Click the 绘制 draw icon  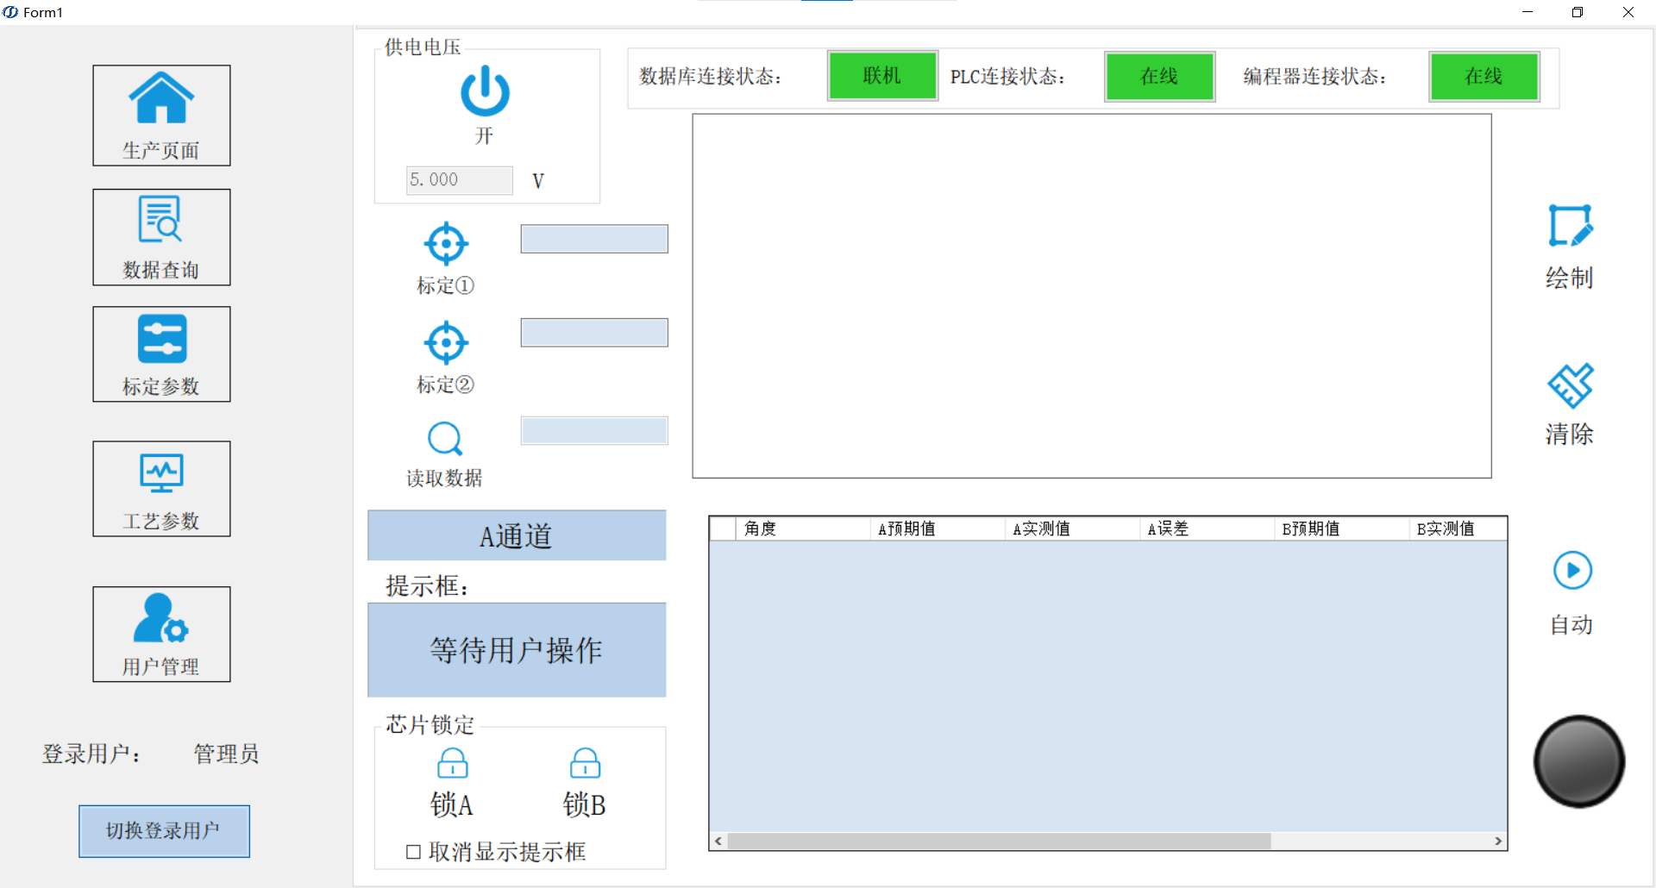pos(1571,227)
